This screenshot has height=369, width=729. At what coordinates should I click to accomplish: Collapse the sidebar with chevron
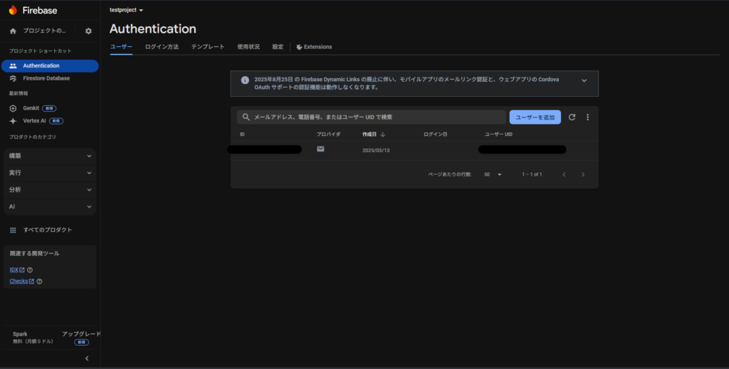click(87, 358)
